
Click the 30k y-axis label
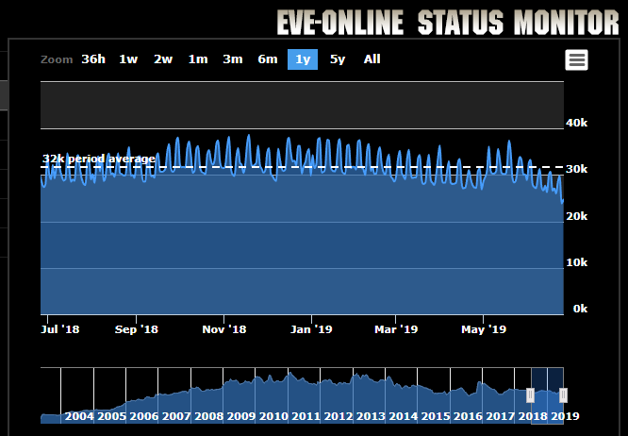tap(577, 169)
